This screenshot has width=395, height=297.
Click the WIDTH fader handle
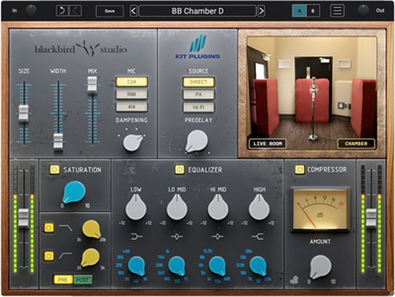[x=58, y=141]
